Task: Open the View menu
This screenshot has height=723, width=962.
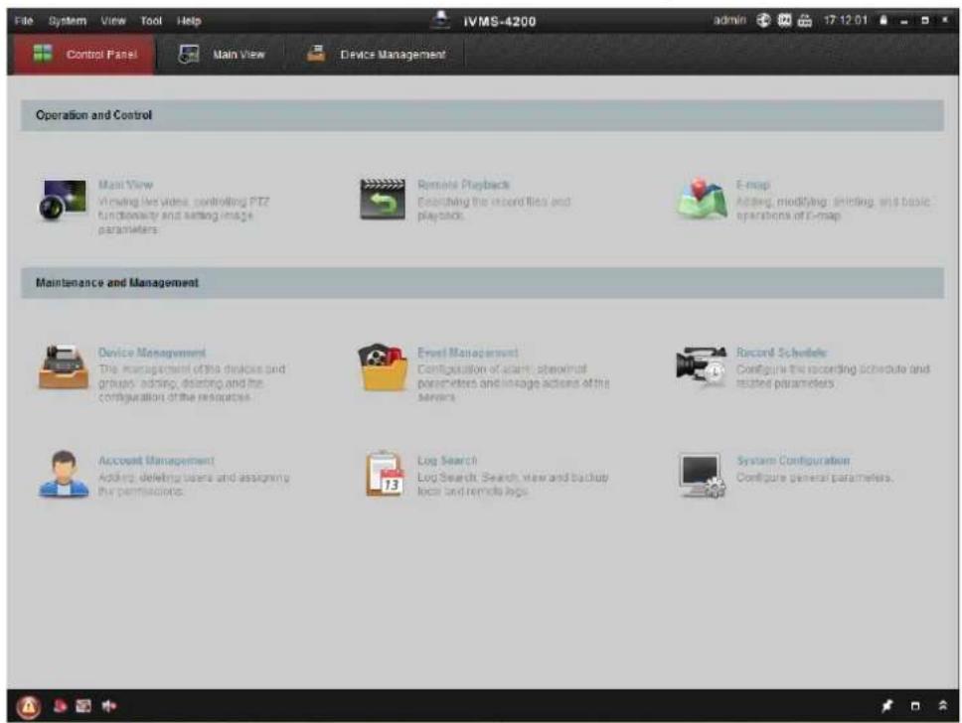Action: click(113, 21)
